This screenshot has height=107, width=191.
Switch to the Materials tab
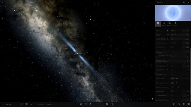coord(170,24)
